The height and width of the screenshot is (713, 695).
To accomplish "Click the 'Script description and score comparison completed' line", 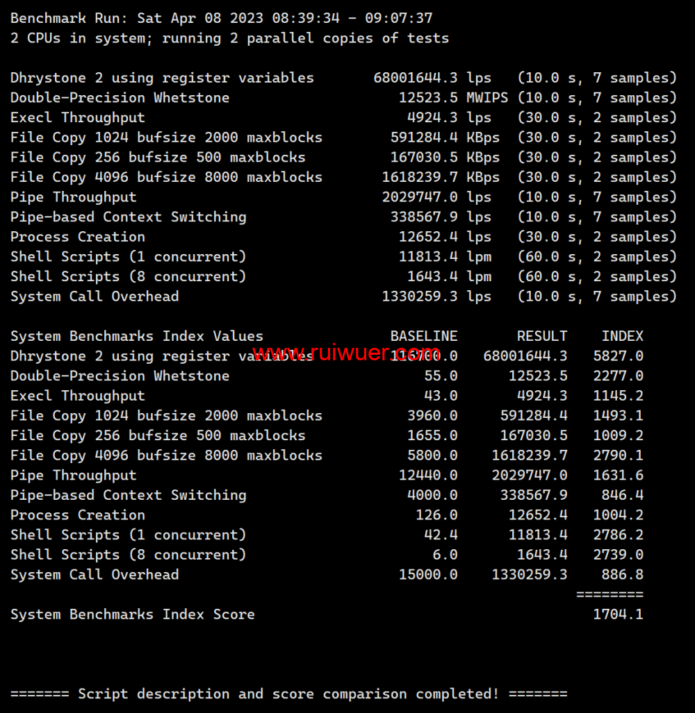I will 288,694.
